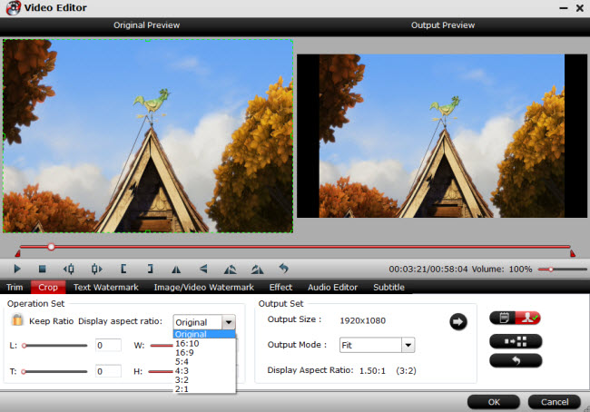Viewport: 590px width, 412px height.
Task: Flip video vertically
Action: [203, 269]
